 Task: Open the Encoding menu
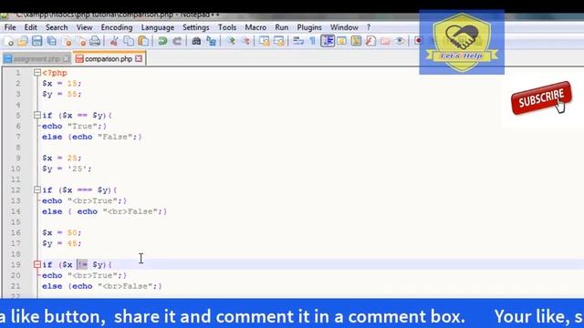point(117,27)
